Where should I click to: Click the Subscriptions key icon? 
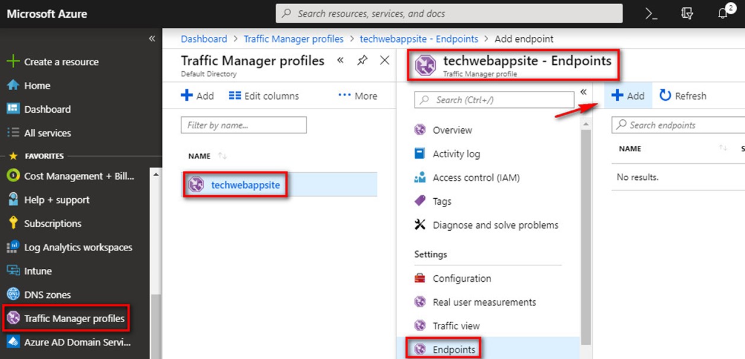point(13,223)
